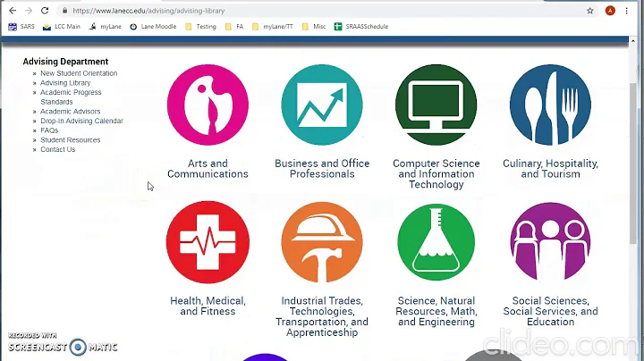This screenshot has width=644, height=361.
Task: Click the page vertical scrollbar thumb
Action: 633,164
